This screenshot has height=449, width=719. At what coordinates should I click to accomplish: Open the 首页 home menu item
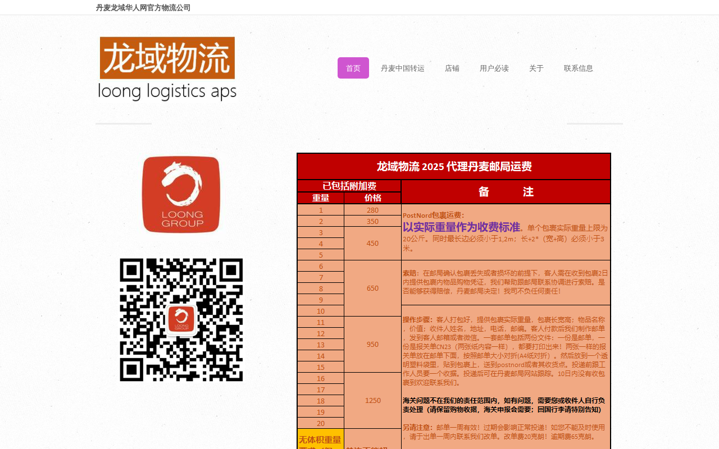click(x=353, y=68)
